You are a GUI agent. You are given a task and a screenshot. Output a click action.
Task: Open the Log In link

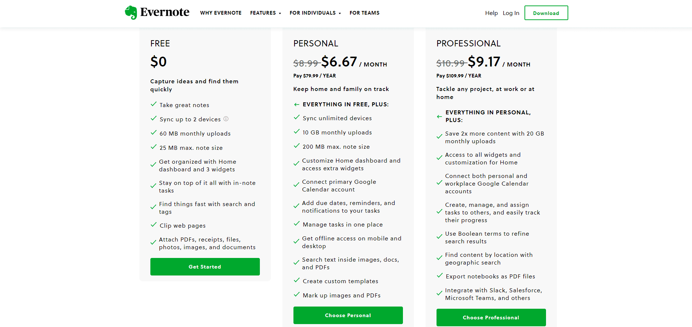pos(511,13)
